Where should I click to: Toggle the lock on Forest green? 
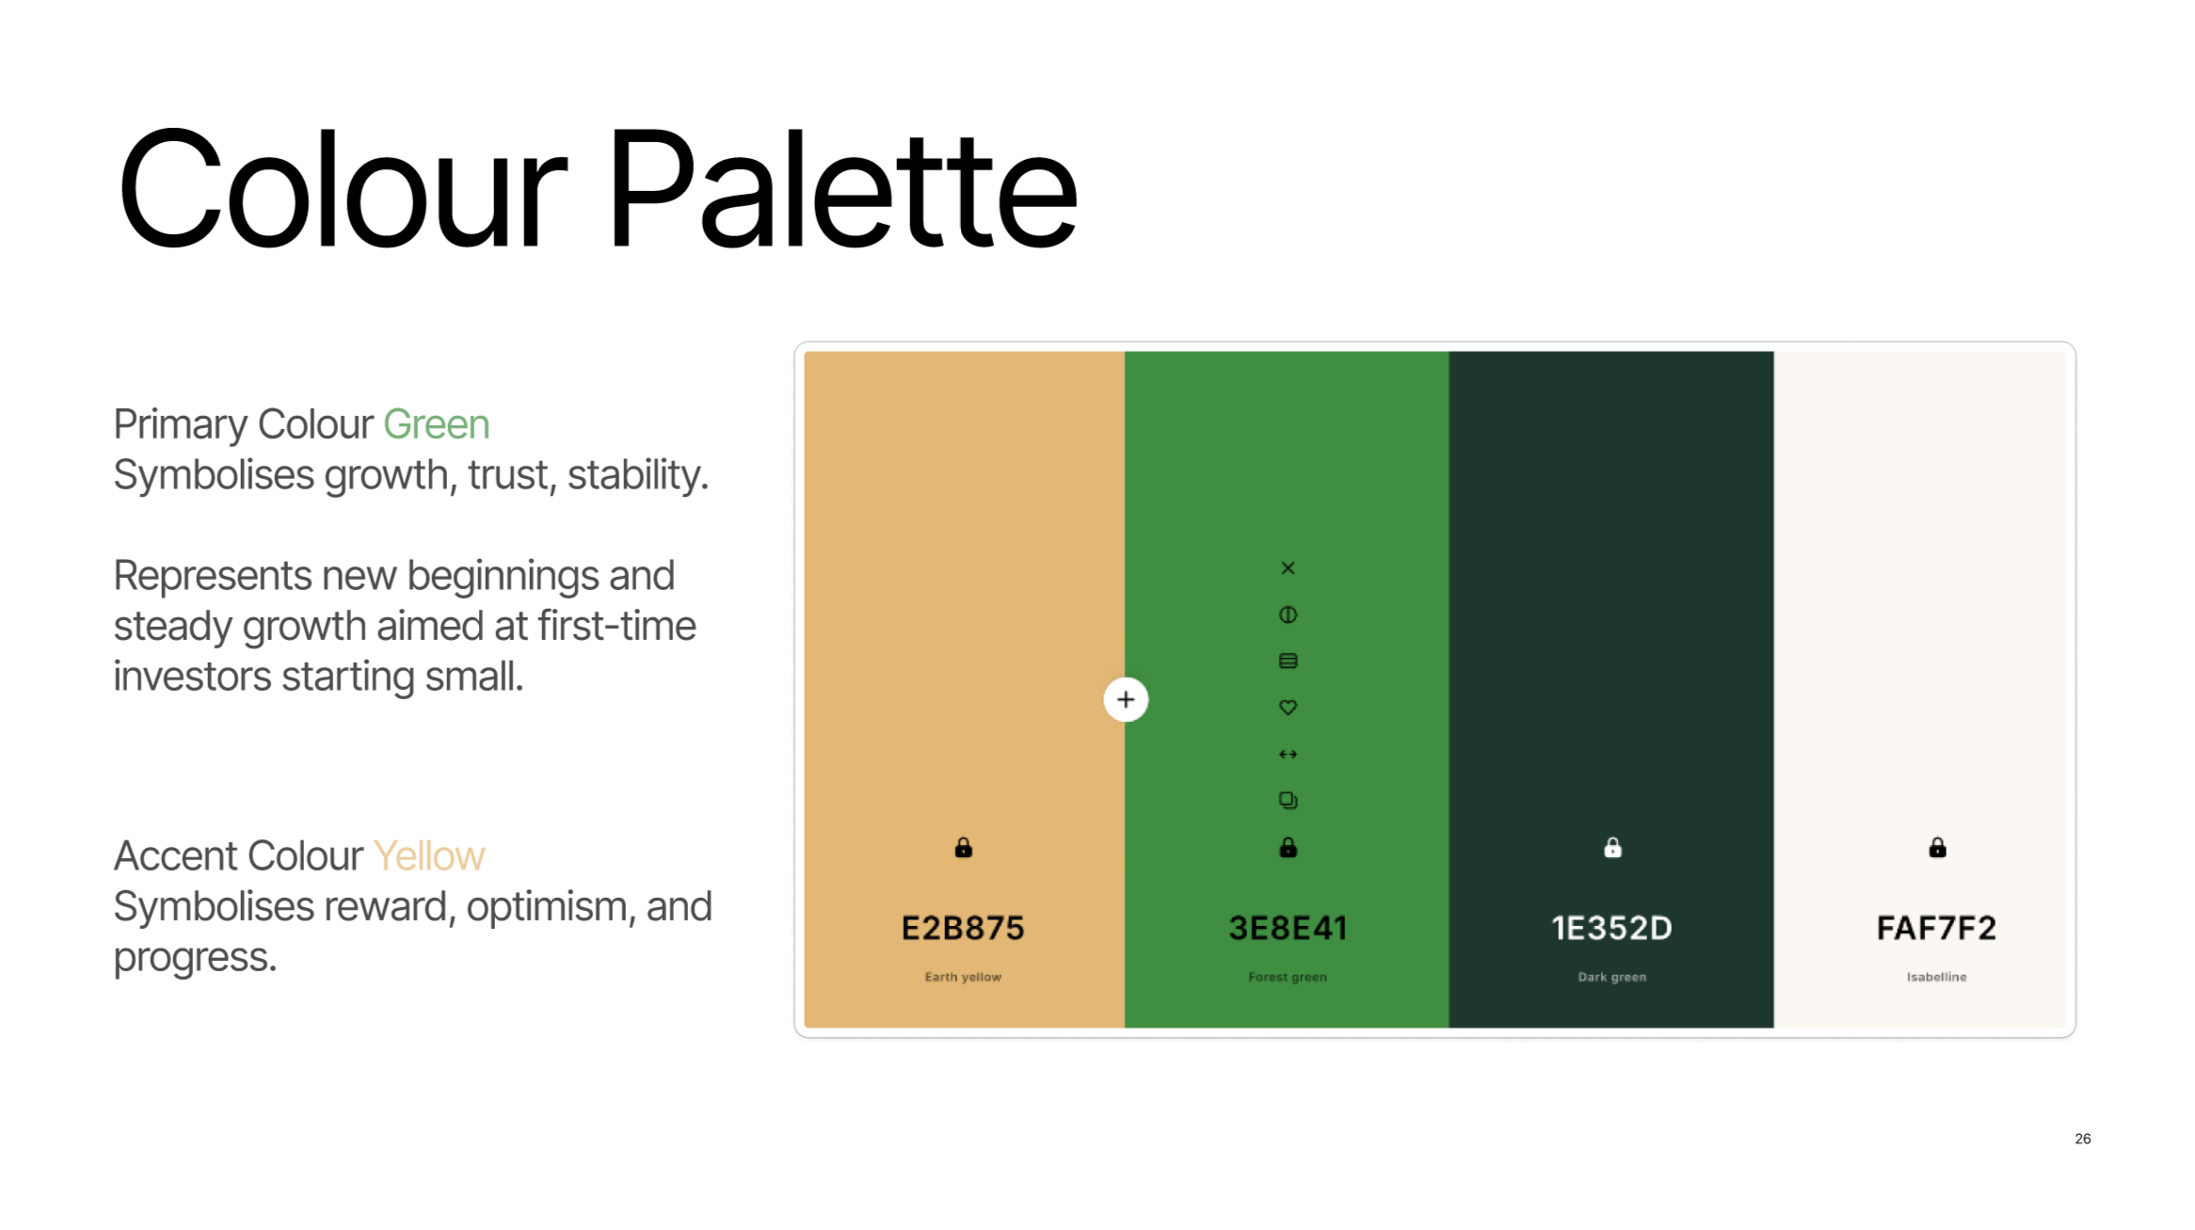click(x=1288, y=848)
